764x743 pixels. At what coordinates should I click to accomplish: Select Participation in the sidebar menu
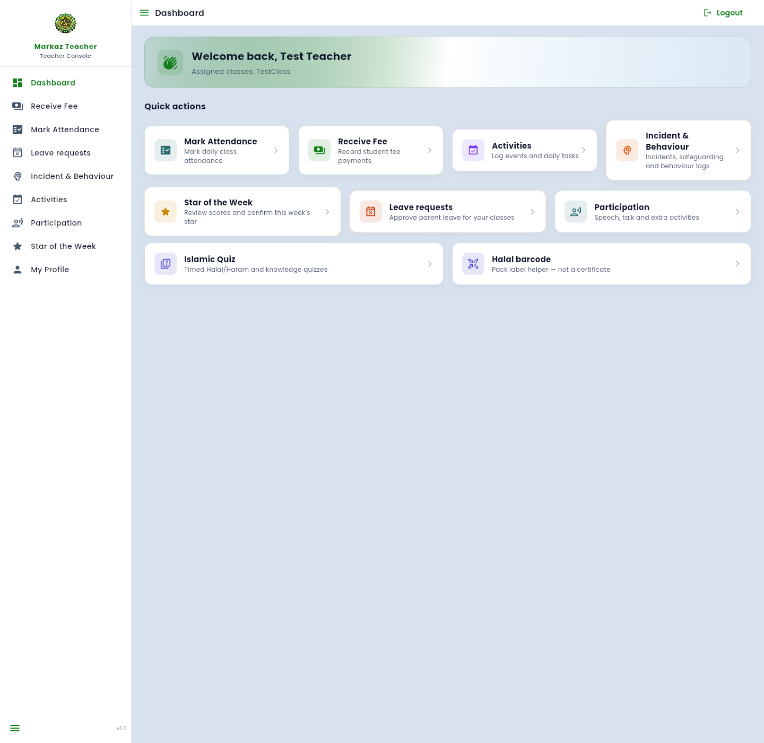65,223
